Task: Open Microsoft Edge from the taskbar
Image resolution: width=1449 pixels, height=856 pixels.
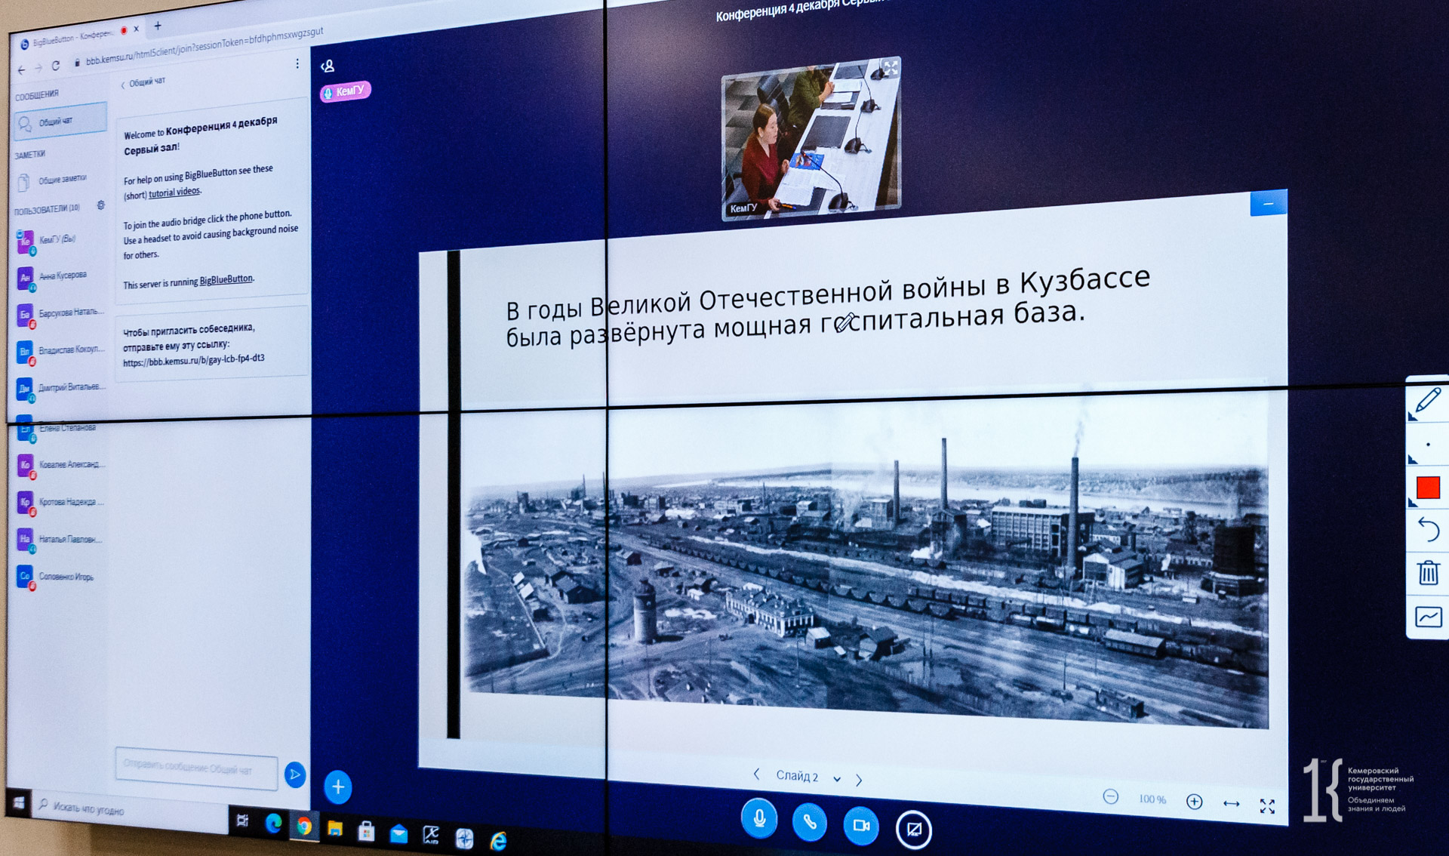Action: pos(273,823)
